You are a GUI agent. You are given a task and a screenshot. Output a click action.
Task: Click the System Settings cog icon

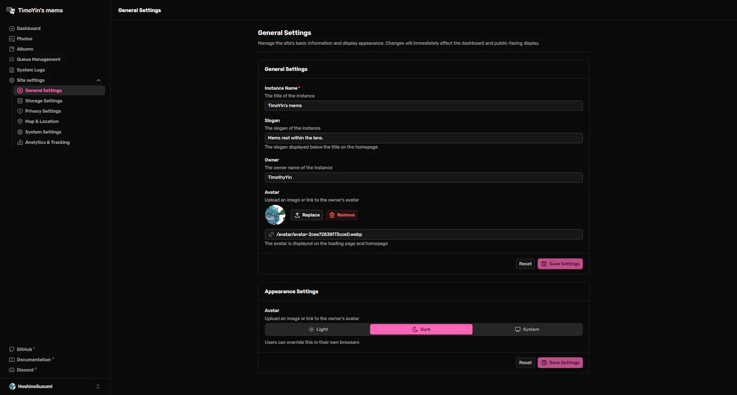tap(20, 132)
